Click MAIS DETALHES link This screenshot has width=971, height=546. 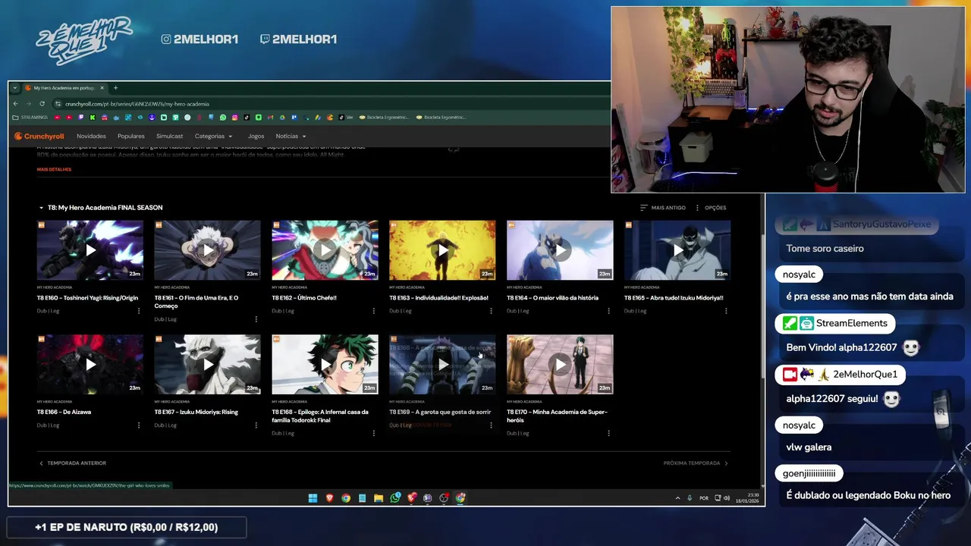(x=54, y=170)
